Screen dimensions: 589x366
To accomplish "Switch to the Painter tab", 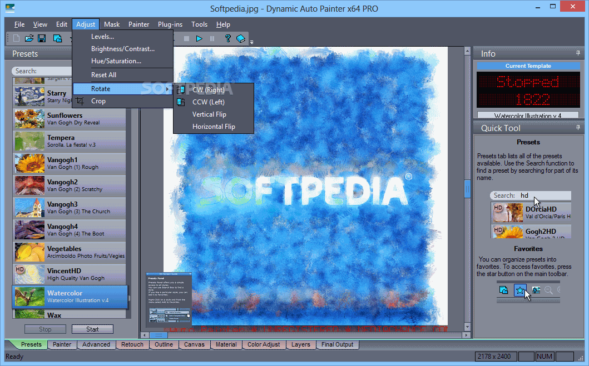I will coord(62,344).
